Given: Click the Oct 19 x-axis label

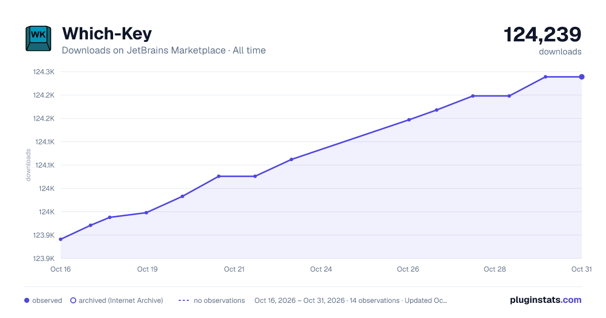Looking at the screenshot, I should coord(147,269).
